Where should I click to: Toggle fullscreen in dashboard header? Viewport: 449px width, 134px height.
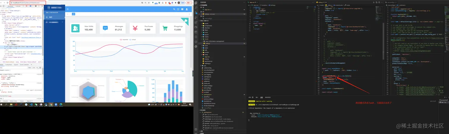178,9
